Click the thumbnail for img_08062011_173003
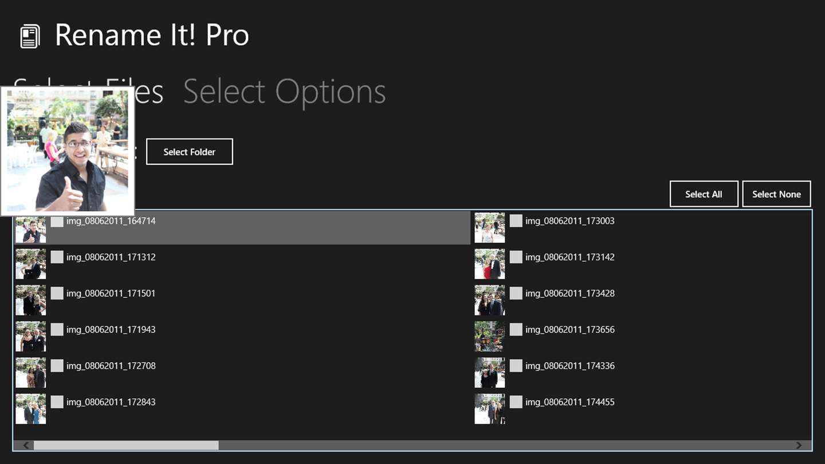This screenshot has height=464, width=825. pos(490,228)
